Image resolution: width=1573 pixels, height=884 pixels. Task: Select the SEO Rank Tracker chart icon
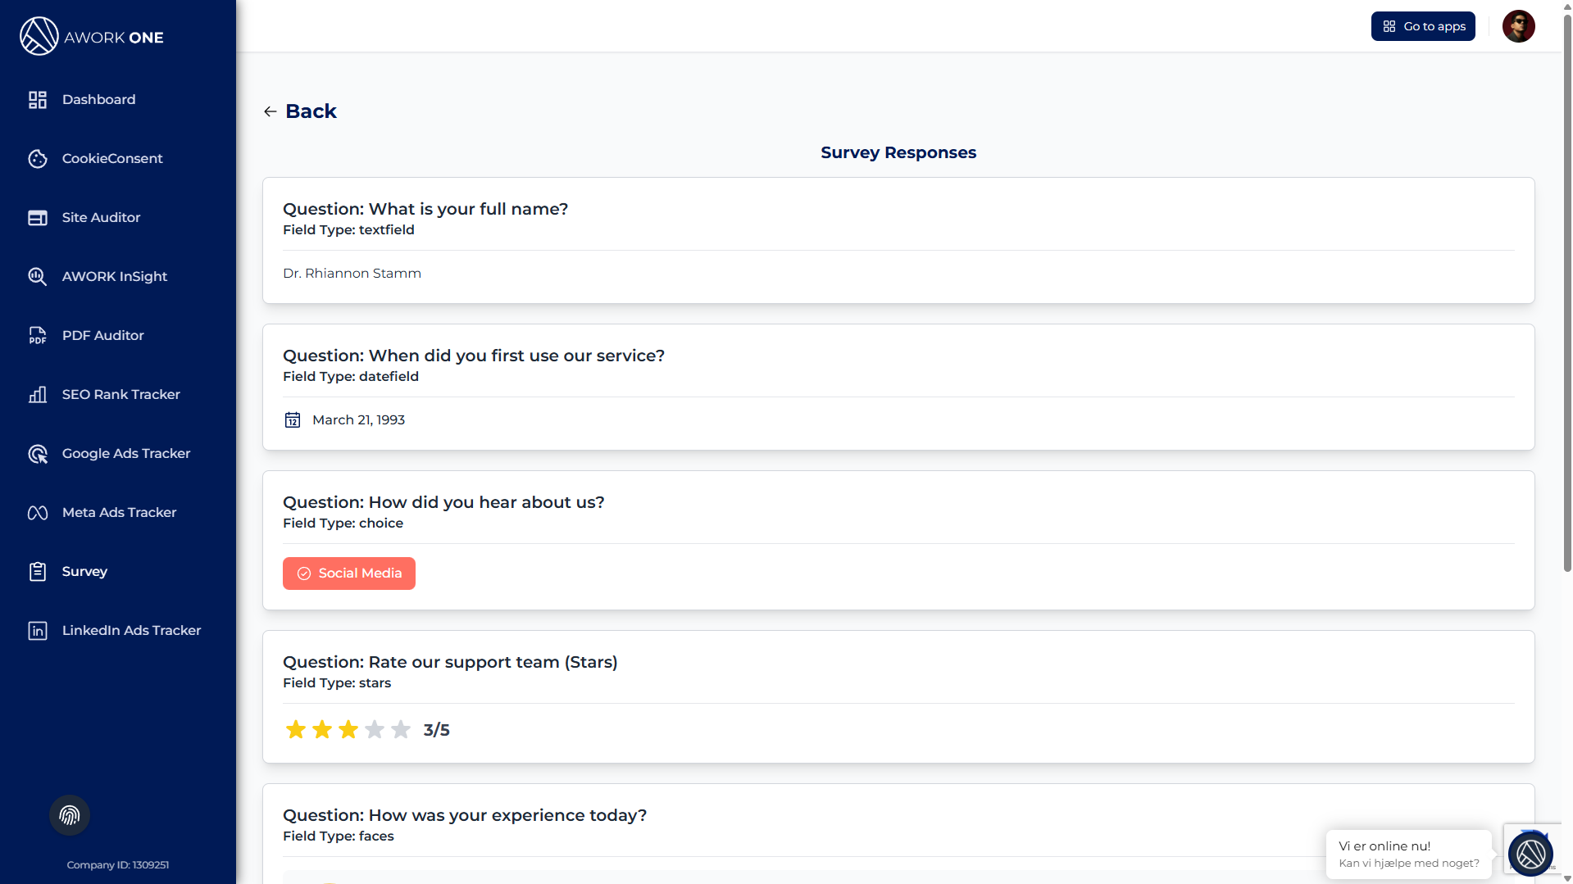(38, 395)
